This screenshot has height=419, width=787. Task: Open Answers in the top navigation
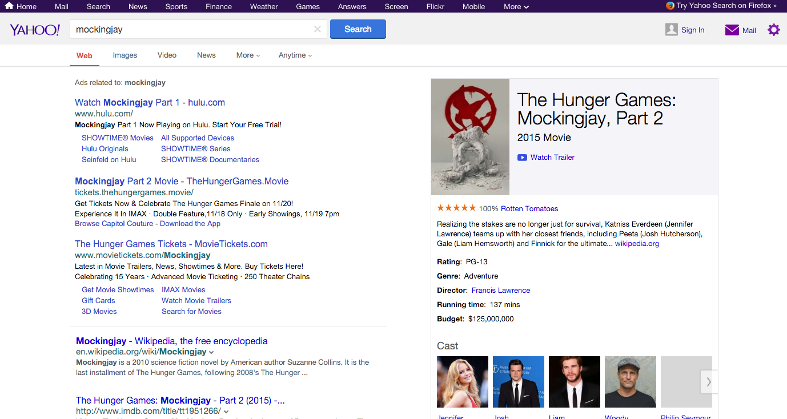click(x=352, y=6)
